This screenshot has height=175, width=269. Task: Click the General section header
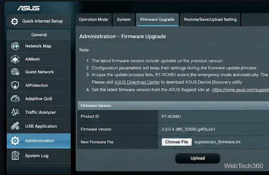coord(39,35)
